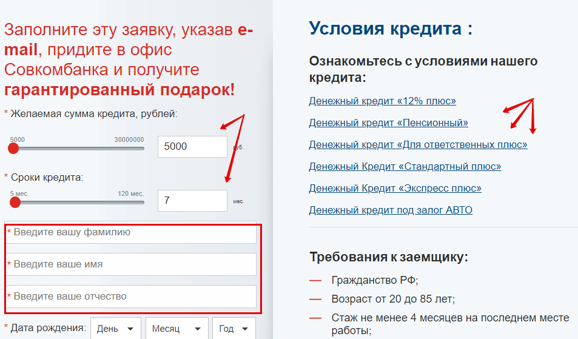This screenshot has height=339, width=578.
Task: Click the «Гражданство РФ;» requirement text
Action: (x=375, y=280)
